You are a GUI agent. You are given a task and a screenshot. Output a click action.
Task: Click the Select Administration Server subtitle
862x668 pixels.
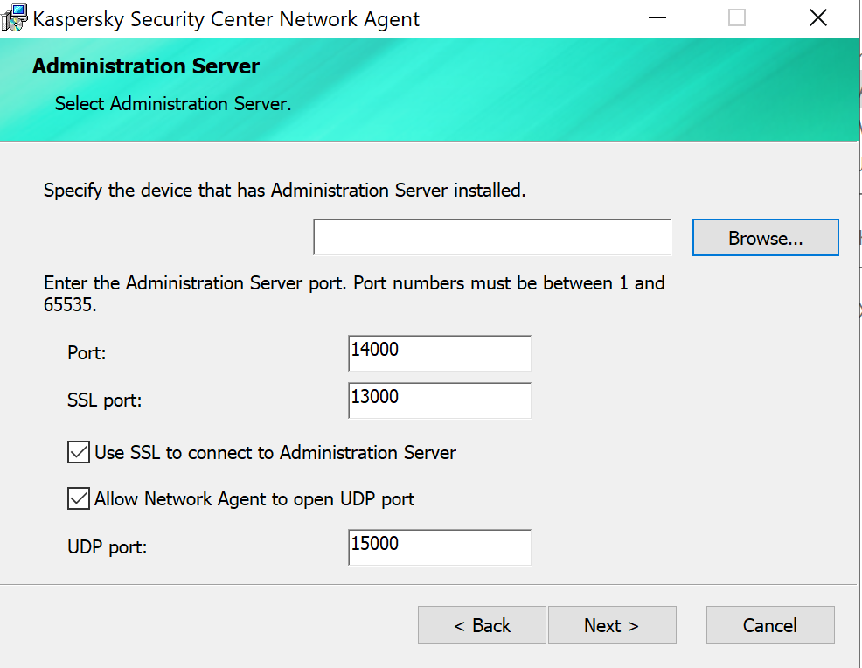172,104
